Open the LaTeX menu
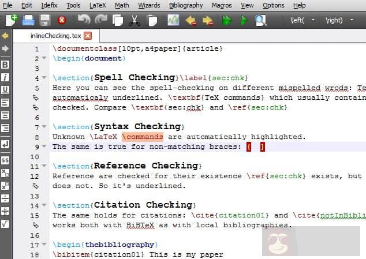Image resolution: width=366 pixels, height=259 pixels. pos(98,5)
